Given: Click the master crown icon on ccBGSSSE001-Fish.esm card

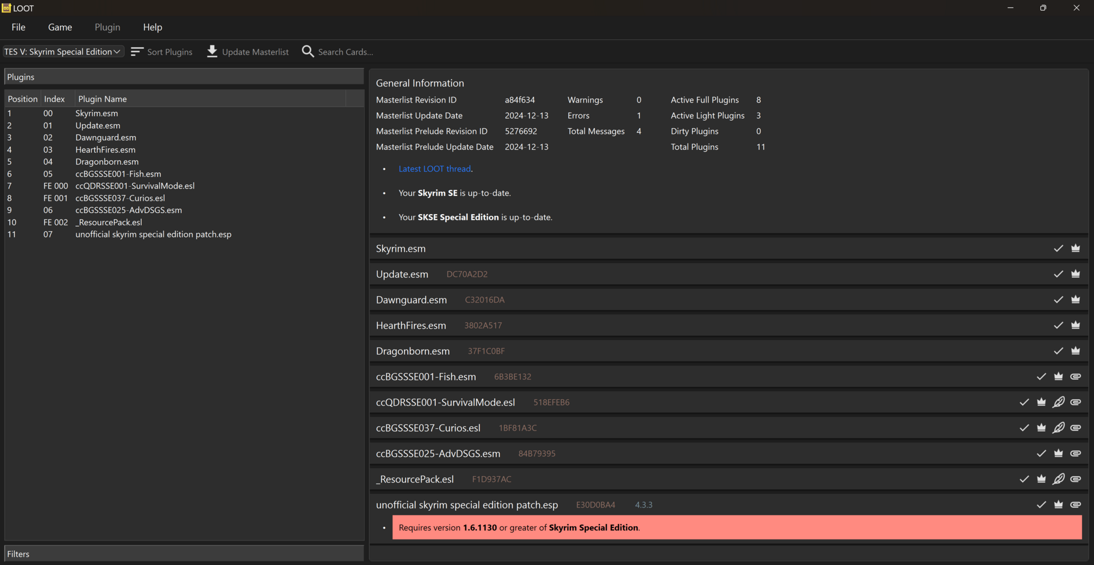Looking at the screenshot, I should click(1058, 376).
